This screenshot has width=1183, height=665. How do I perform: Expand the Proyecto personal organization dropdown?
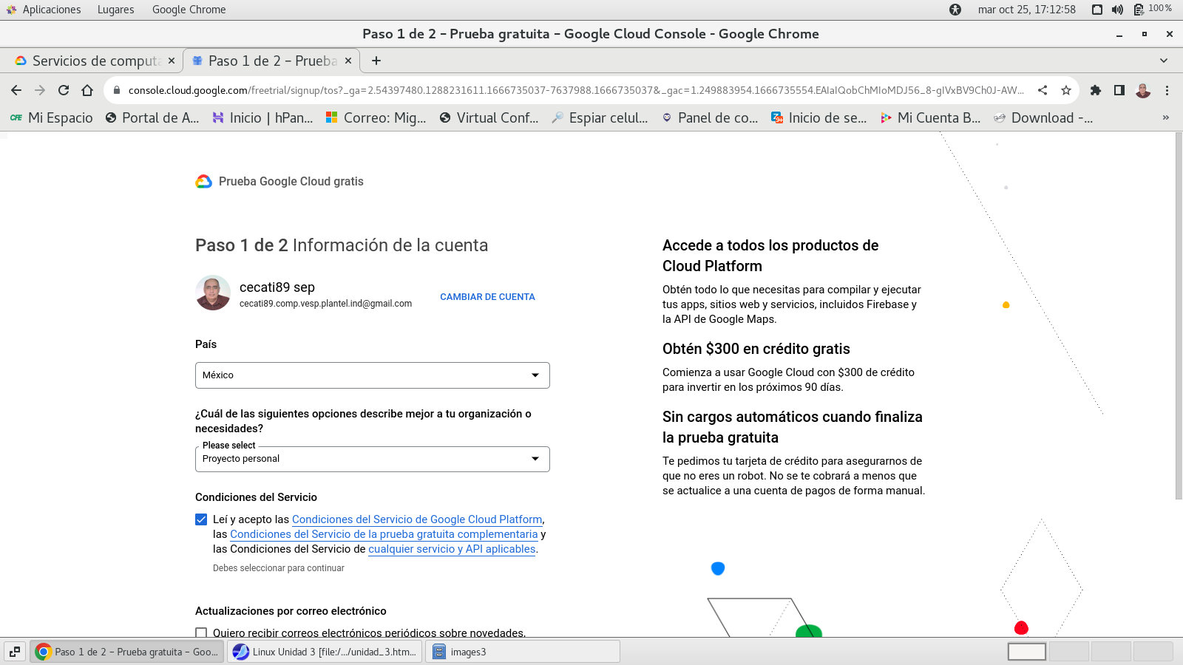click(x=372, y=459)
